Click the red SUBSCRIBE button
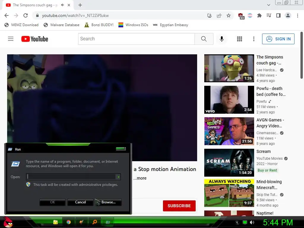The image size is (304, 228). coord(179,206)
